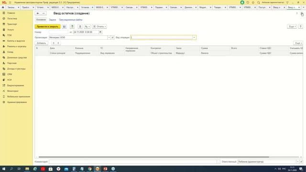Open the Персонал section
Viewport: 306px width, 172px height.
11,63
